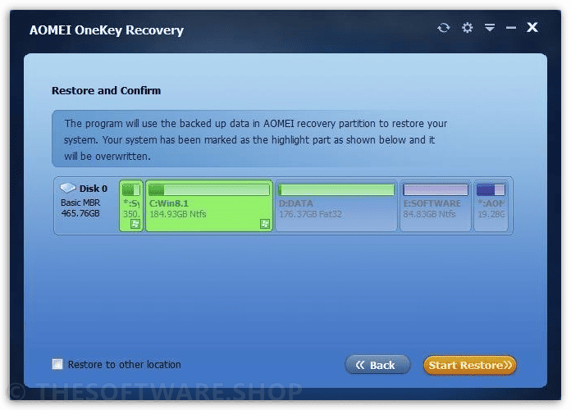Click the '184.93GB Ntfs' size text
This screenshot has width=571, height=410.
(178, 214)
